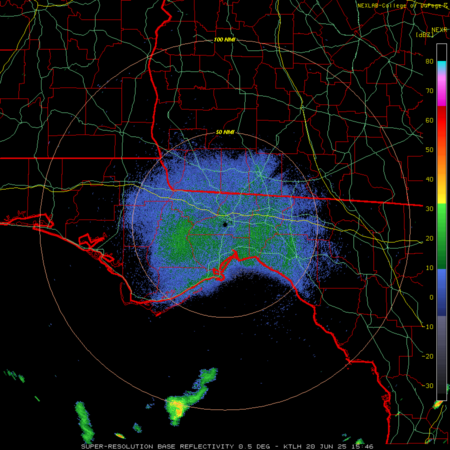Viewport: 450px width, 450px height.
Task: Click the NEXLAB-College of DuPage credit text
Action: coord(402,5)
